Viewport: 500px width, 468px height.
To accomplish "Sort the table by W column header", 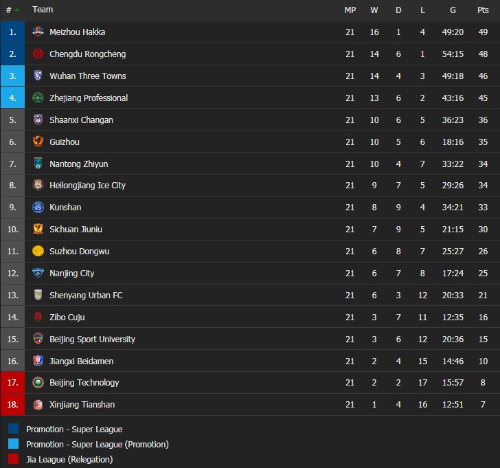I will (374, 10).
